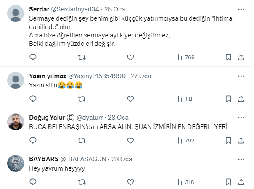
Task: Open the 28 Oca timestamp on Serdar's tweet
Action: coord(114,9)
